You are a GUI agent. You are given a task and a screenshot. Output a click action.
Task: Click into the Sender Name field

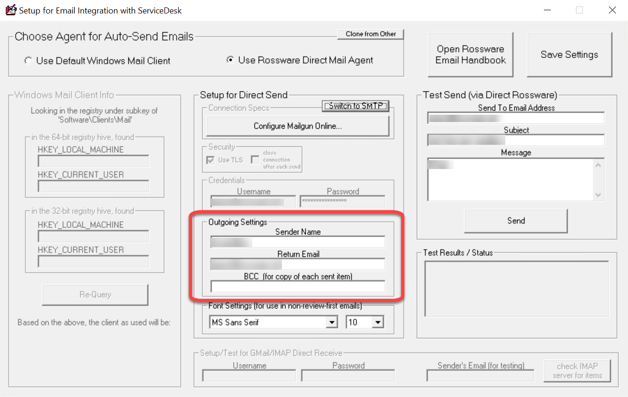click(x=298, y=242)
